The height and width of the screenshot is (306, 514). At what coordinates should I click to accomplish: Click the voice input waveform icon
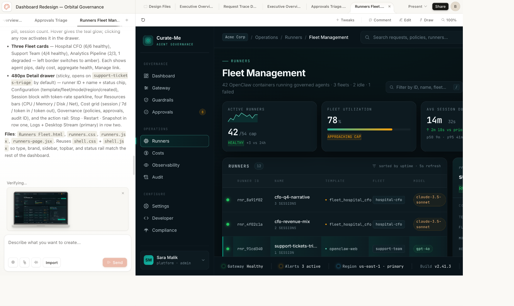[x=36, y=262]
